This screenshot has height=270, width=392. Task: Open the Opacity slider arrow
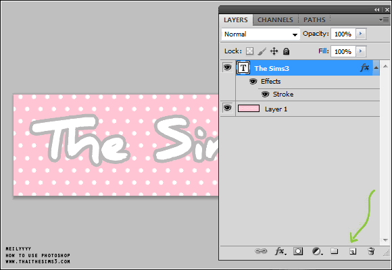(x=361, y=34)
